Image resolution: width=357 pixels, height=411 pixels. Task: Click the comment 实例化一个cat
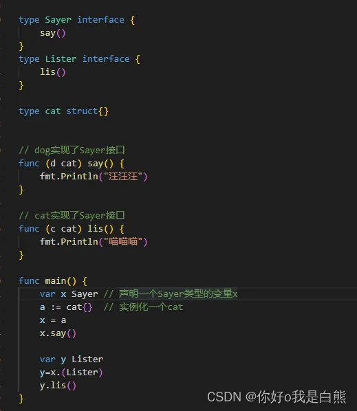point(143,307)
